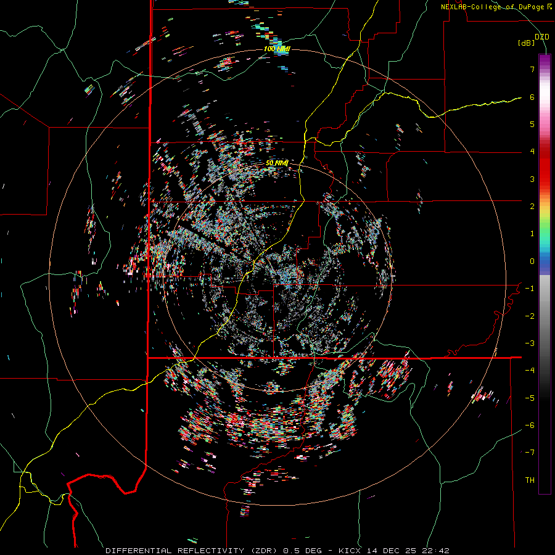Click the TH threshold label in legend
This screenshot has width=555, height=555.
530,480
